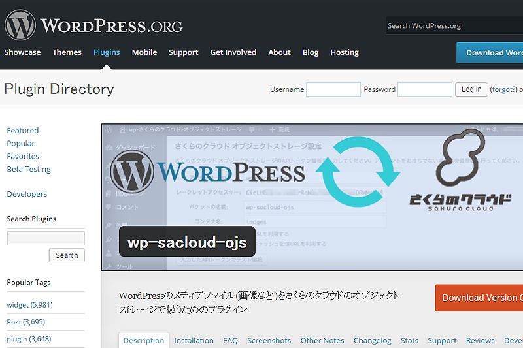Open the Favorites link
The height and width of the screenshot is (348, 523).
pos(23,157)
